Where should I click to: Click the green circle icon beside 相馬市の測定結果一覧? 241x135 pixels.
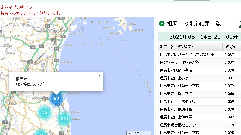[x=161, y=24]
